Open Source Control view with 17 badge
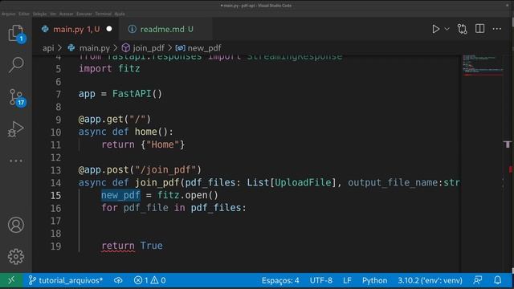 16,97
